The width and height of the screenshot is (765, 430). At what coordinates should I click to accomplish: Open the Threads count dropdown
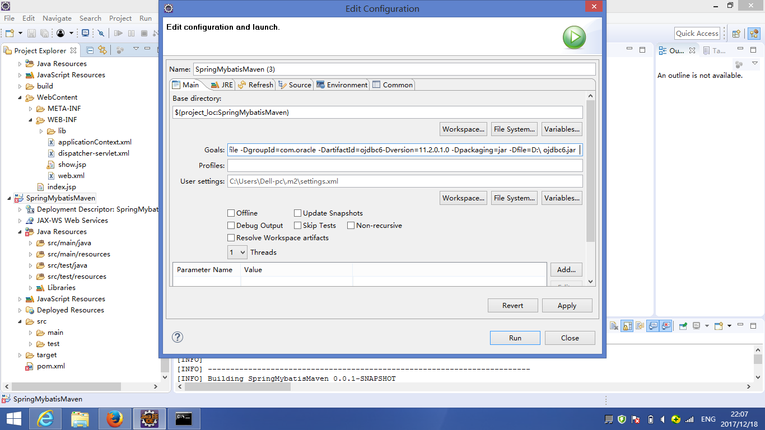(x=237, y=253)
